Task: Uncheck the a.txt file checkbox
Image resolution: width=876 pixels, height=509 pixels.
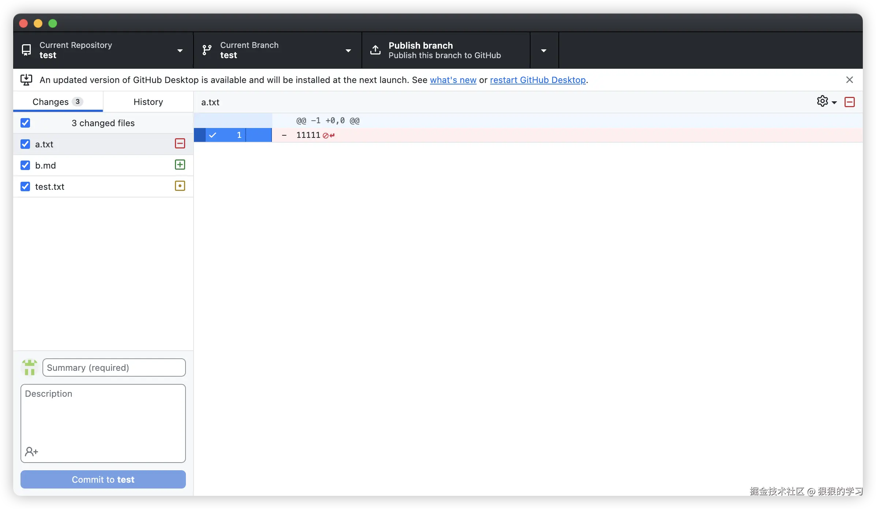Action: 25,144
